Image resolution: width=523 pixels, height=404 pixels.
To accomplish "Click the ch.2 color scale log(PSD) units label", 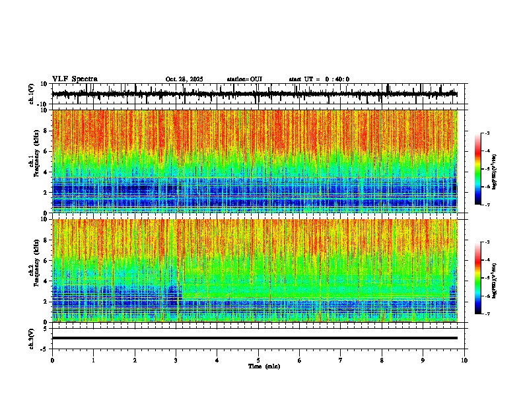I will 495,281.
